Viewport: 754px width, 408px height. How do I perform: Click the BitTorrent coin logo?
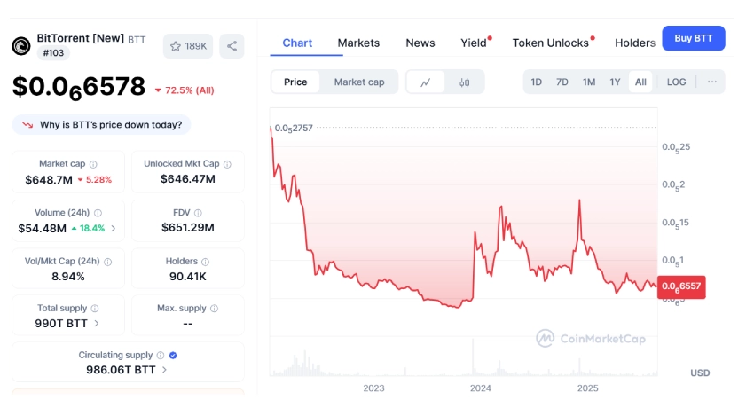[x=21, y=46]
